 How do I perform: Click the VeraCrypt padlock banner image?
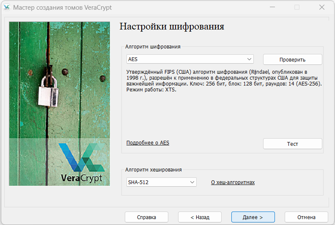59,104
